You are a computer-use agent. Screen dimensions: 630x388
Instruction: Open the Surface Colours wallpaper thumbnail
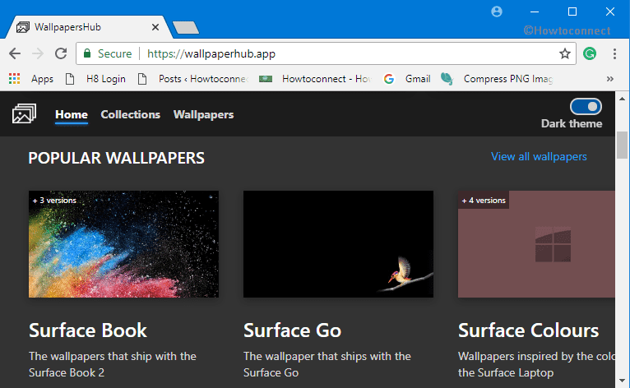point(536,244)
